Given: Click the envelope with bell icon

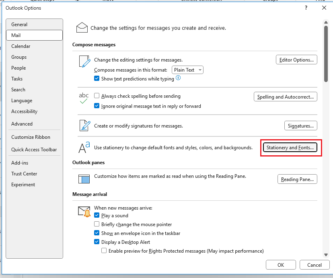Looking at the screenshot, I should 84,212.
